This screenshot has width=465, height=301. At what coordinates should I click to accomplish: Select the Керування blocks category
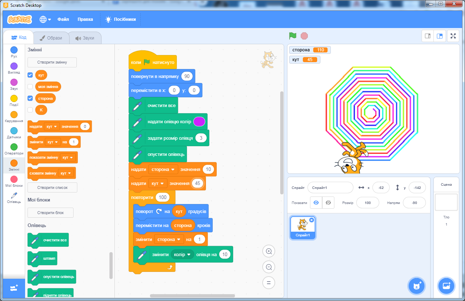(14, 117)
